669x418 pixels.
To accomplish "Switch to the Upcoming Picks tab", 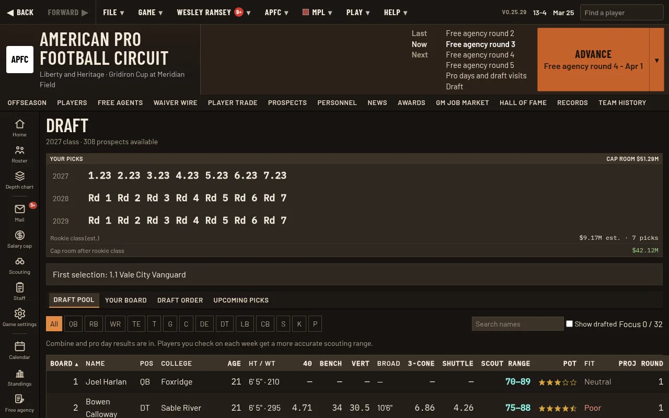I will pyautogui.click(x=241, y=300).
